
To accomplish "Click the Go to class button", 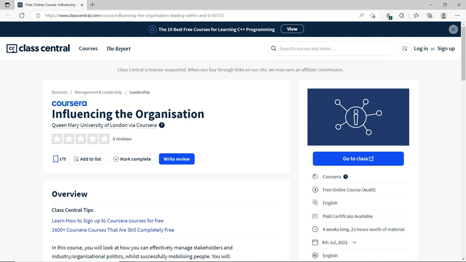I will point(358,158).
